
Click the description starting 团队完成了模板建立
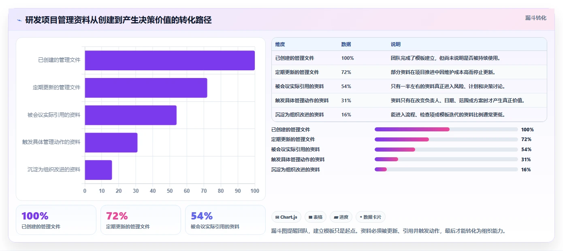click(x=446, y=58)
